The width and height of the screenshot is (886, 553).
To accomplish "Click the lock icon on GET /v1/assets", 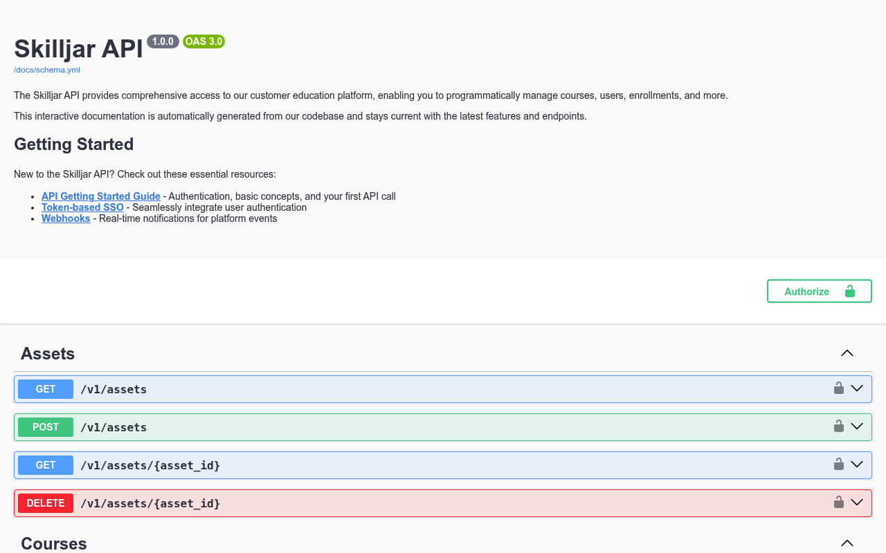I will [x=839, y=388].
